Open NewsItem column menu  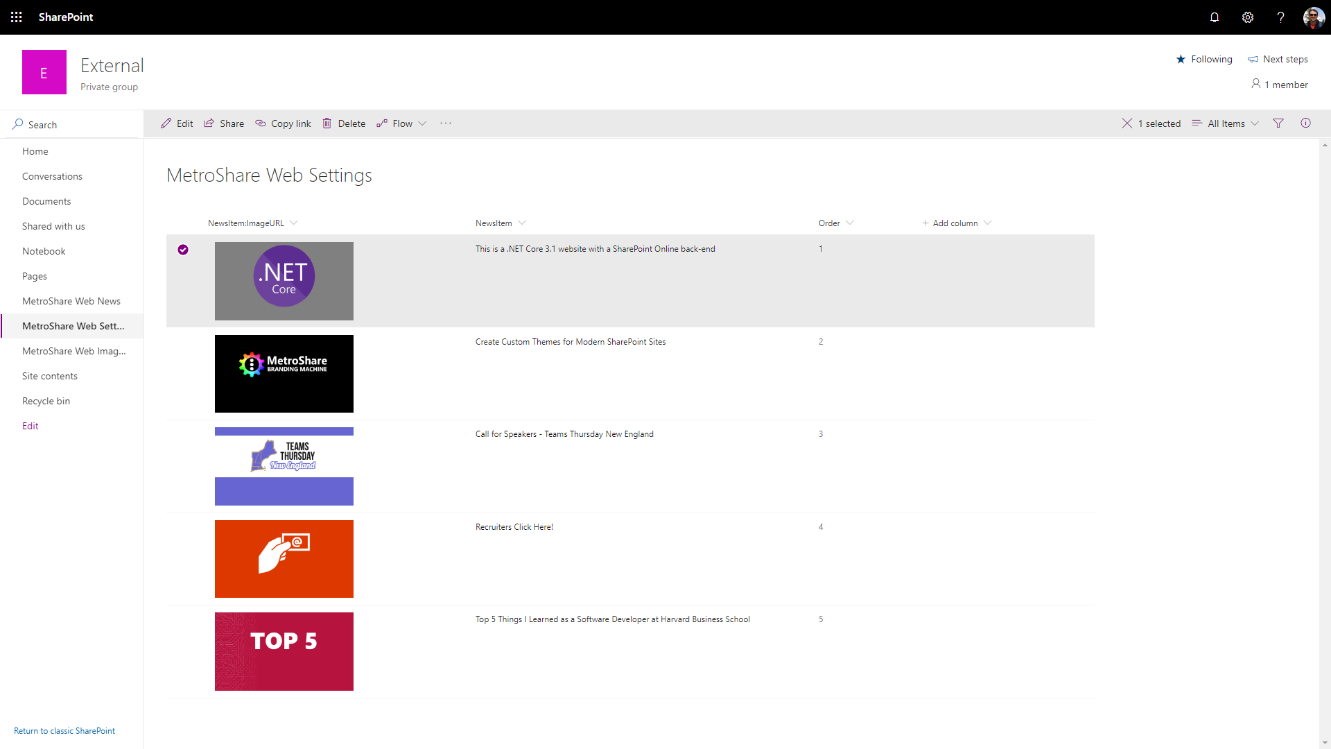pyautogui.click(x=501, y=223)
